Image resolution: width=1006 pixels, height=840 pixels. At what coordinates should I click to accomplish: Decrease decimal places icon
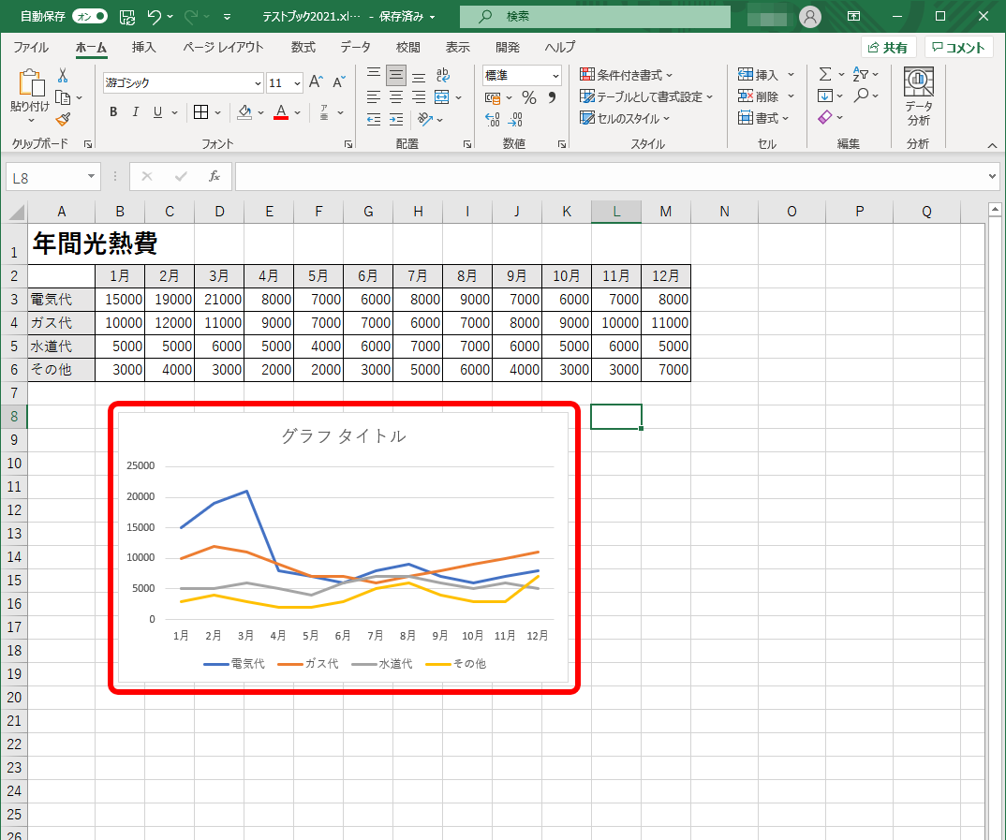[514, 119]
